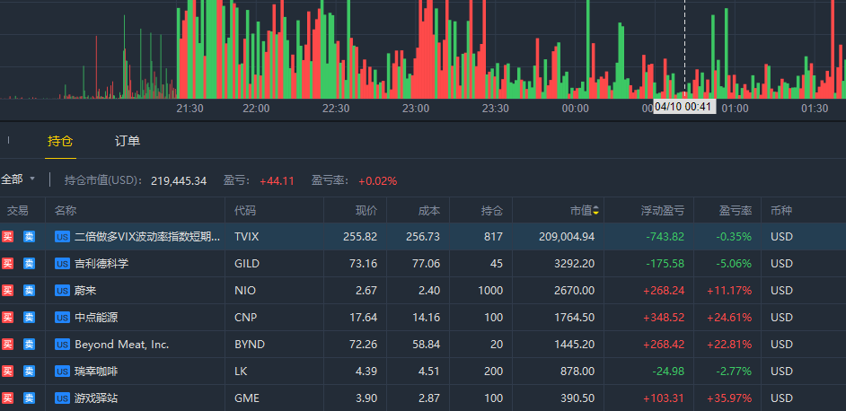Viewport: 846px width, 411px height.
Task: Sort by the 币种 column header
Action: (781, 211)
